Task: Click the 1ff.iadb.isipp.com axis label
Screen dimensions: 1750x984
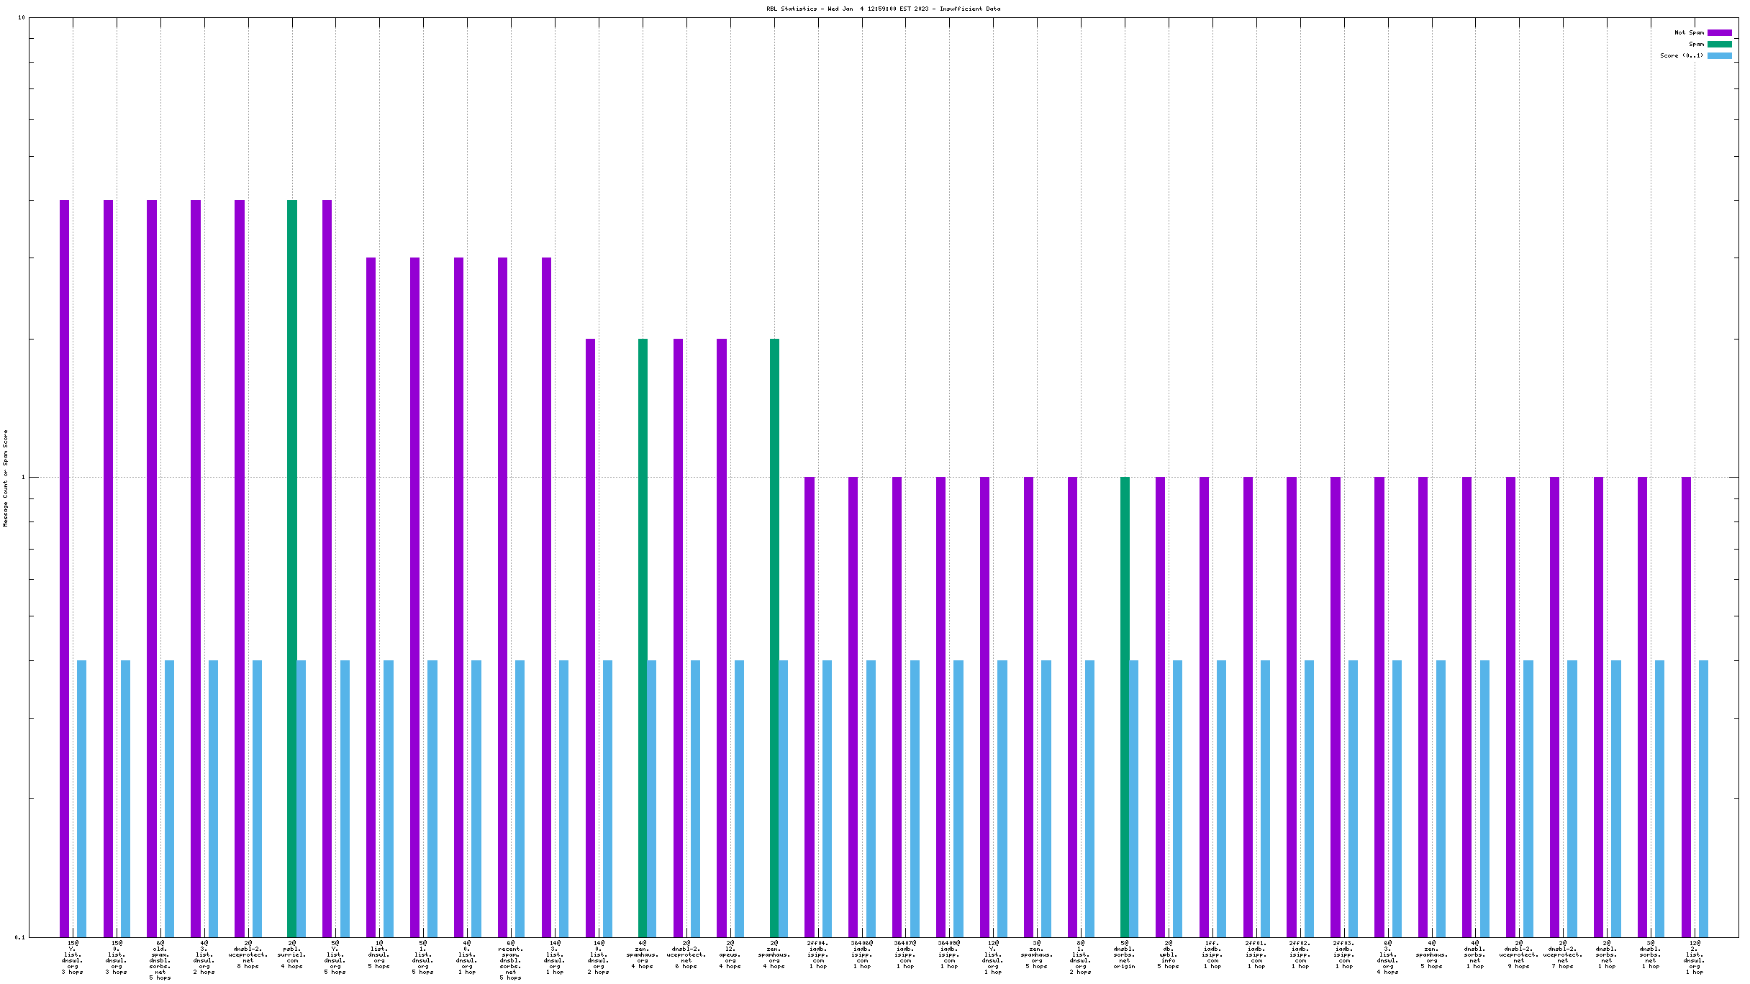Action: click(1212, 954)
